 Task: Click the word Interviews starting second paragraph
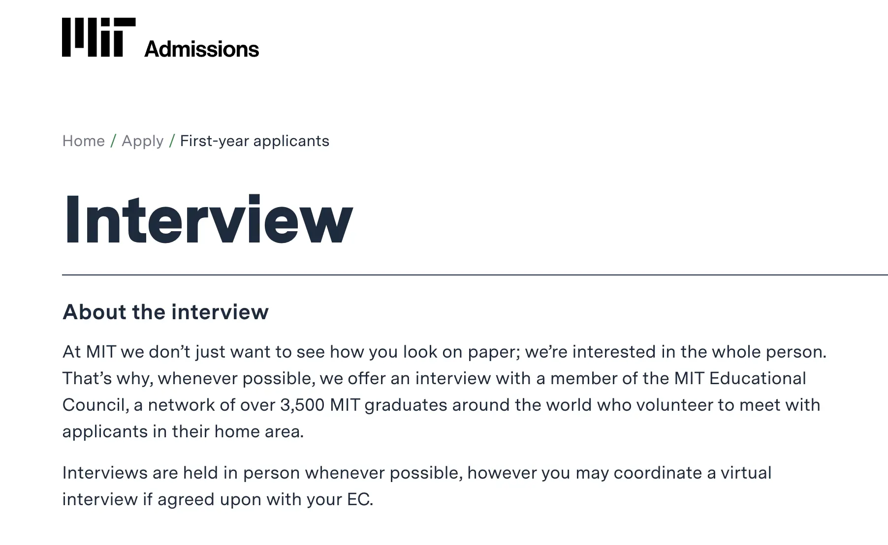(x=104, y=473)
